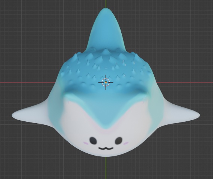This screenshot has width=213, height=179.
Task: Click the 3D cursor crosshair on the model
Action: 106,82
